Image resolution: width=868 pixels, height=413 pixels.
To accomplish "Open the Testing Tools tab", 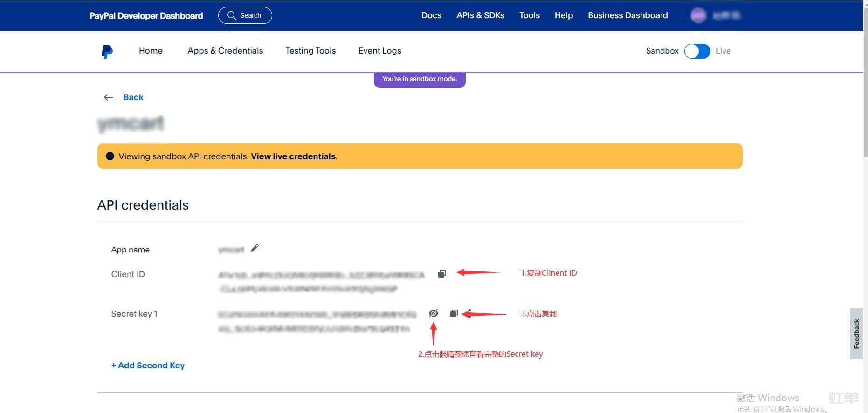I will click(310, 51).
